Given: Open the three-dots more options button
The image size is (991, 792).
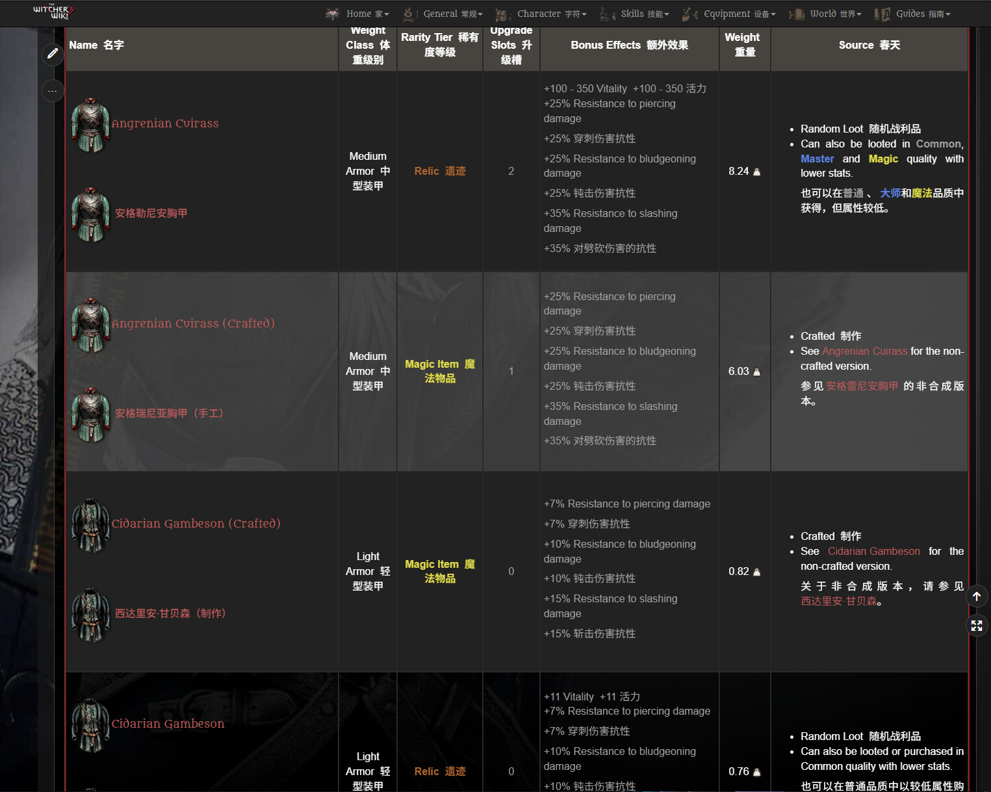Looking at the screenshot, I should pos(53,91).
